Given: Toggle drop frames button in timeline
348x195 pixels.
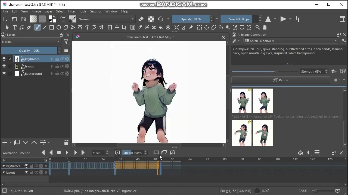Looking at the screenshot, I should (x=117, y=153).
